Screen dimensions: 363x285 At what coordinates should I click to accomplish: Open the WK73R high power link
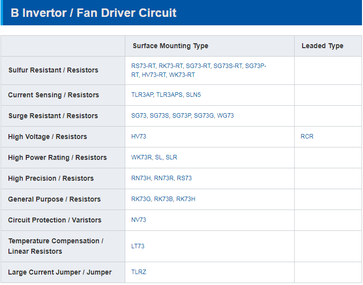[141, 157]
